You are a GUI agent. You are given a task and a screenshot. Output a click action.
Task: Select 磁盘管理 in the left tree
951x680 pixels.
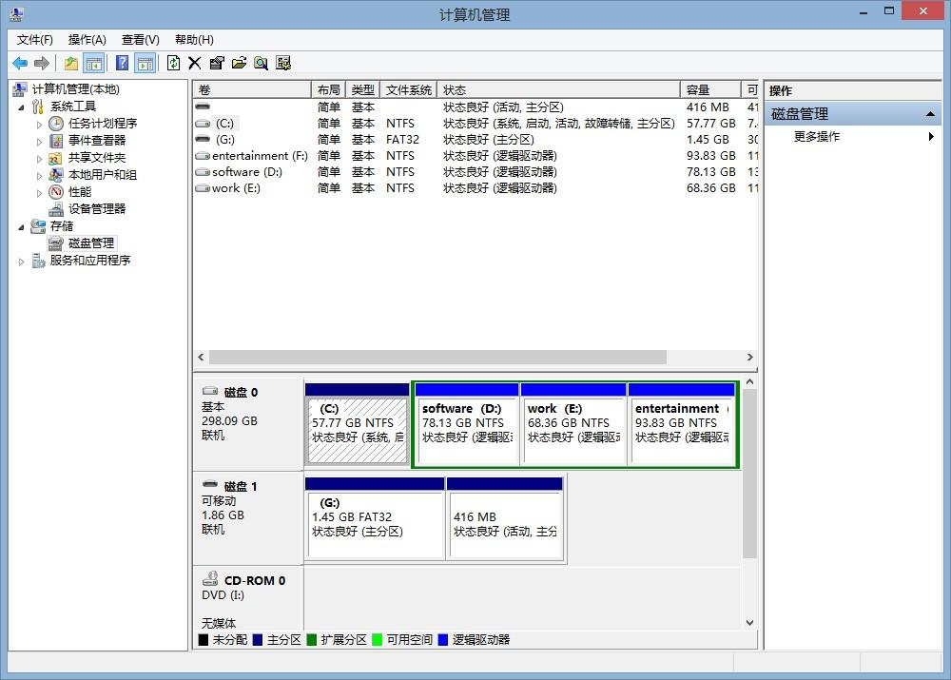tap(91, 243)
